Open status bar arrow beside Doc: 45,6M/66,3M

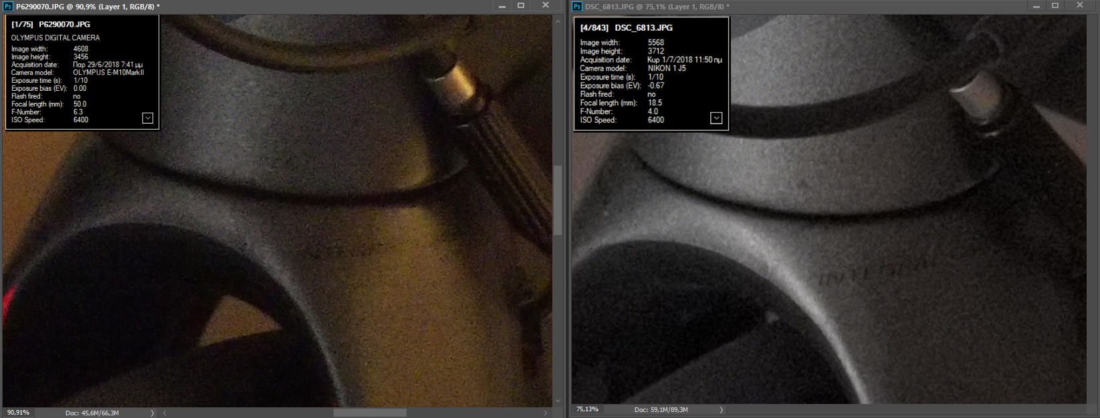click(152, 413)
